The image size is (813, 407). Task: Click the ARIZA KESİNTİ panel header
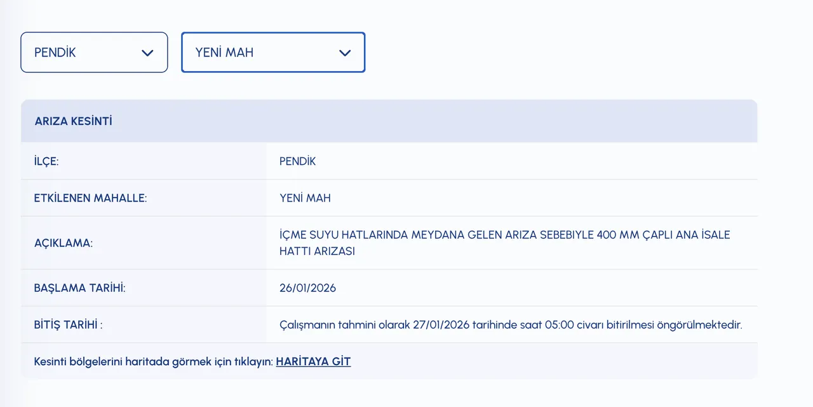point(73,120)
